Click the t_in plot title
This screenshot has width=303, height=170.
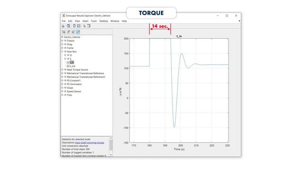[x=179, y=36]
